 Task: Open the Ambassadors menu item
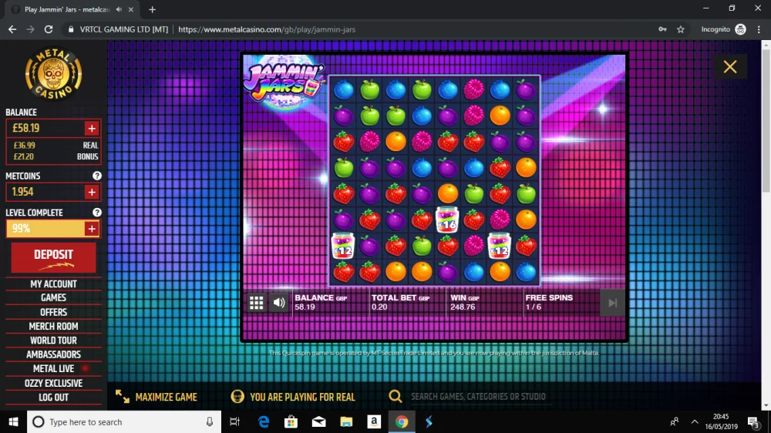click(54, 355)
